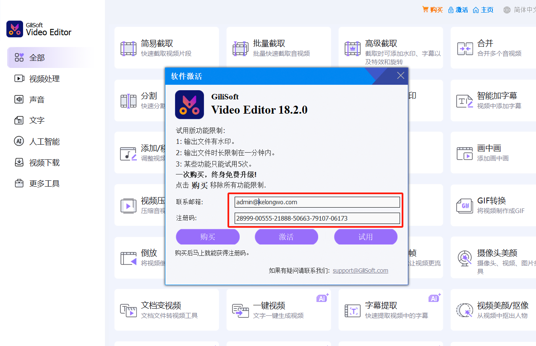
Task: Open the add/remove music tool icon
Action: pos(128,153)
